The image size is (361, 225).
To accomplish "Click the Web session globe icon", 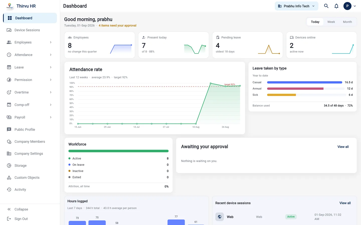I will 220,217.
